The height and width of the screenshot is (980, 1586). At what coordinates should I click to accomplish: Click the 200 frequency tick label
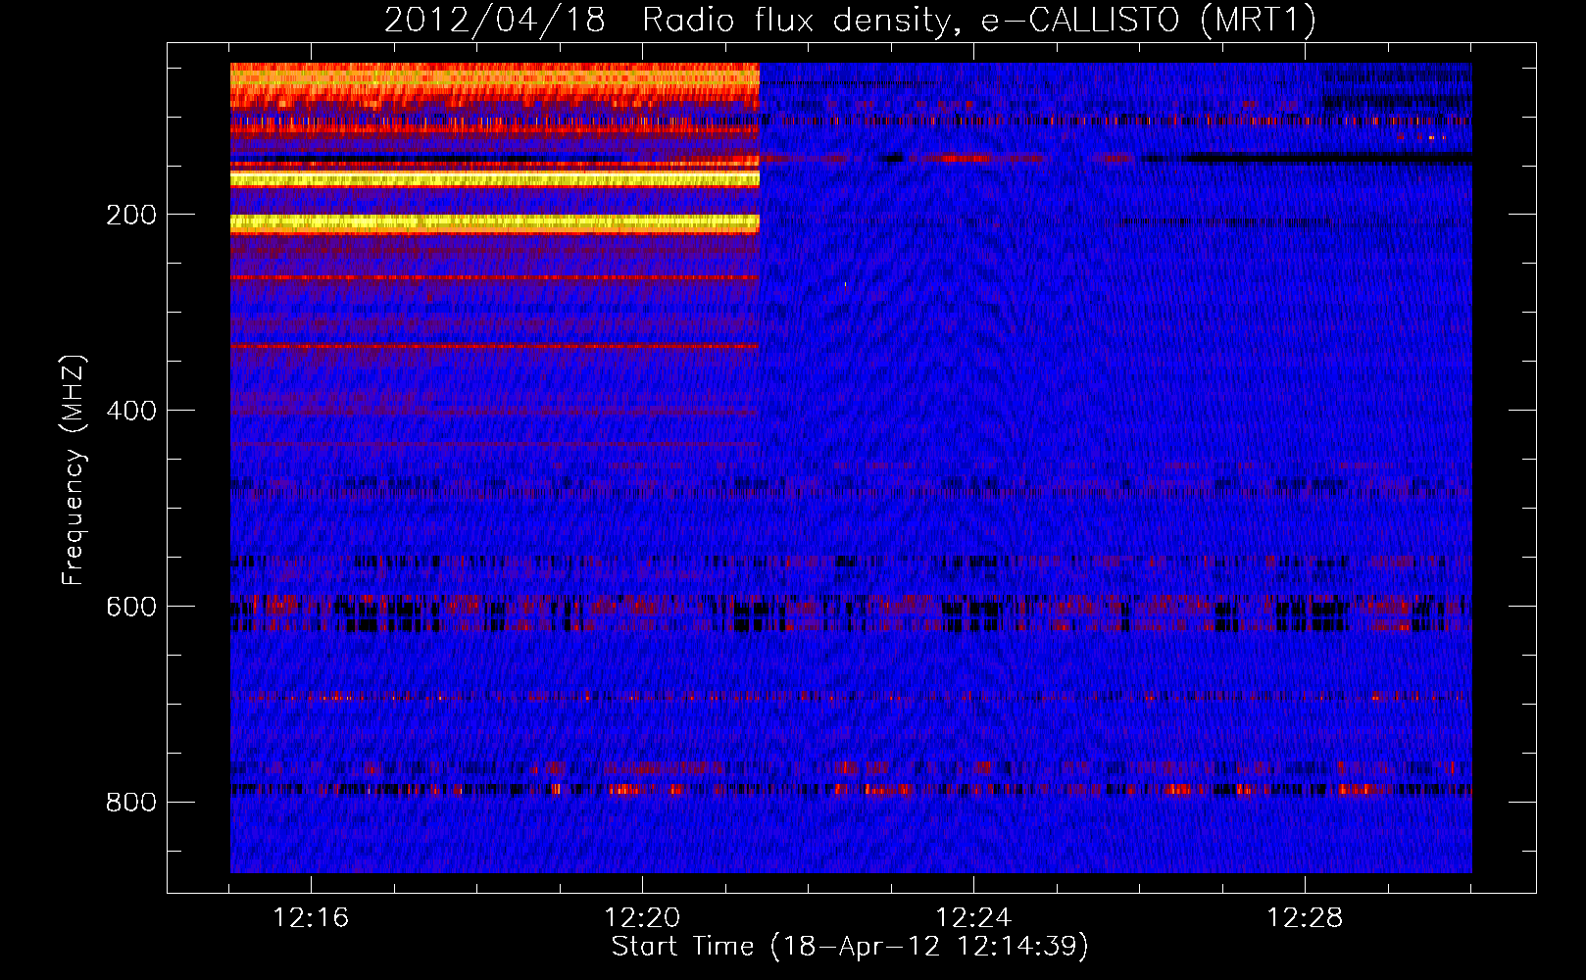[131, 215]
